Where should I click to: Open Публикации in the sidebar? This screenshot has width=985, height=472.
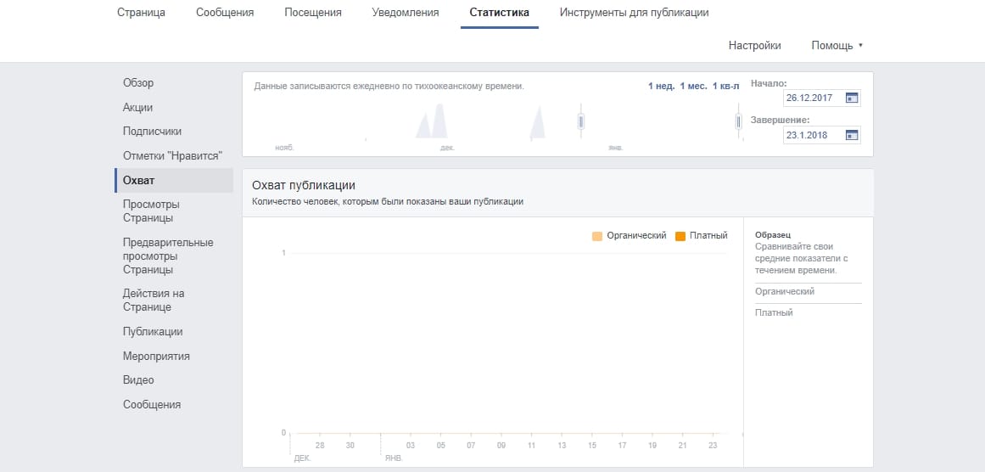point(153,332)
